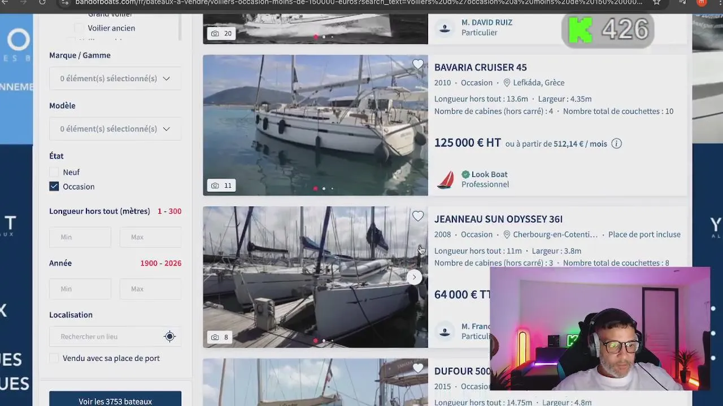723x406 pixels.
Task: Open the Jeanneau Sun Odyssey boat photo
Action: pos(315,277)
